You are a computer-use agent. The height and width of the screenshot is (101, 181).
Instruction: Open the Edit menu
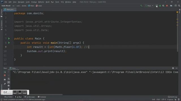(10, 2)
